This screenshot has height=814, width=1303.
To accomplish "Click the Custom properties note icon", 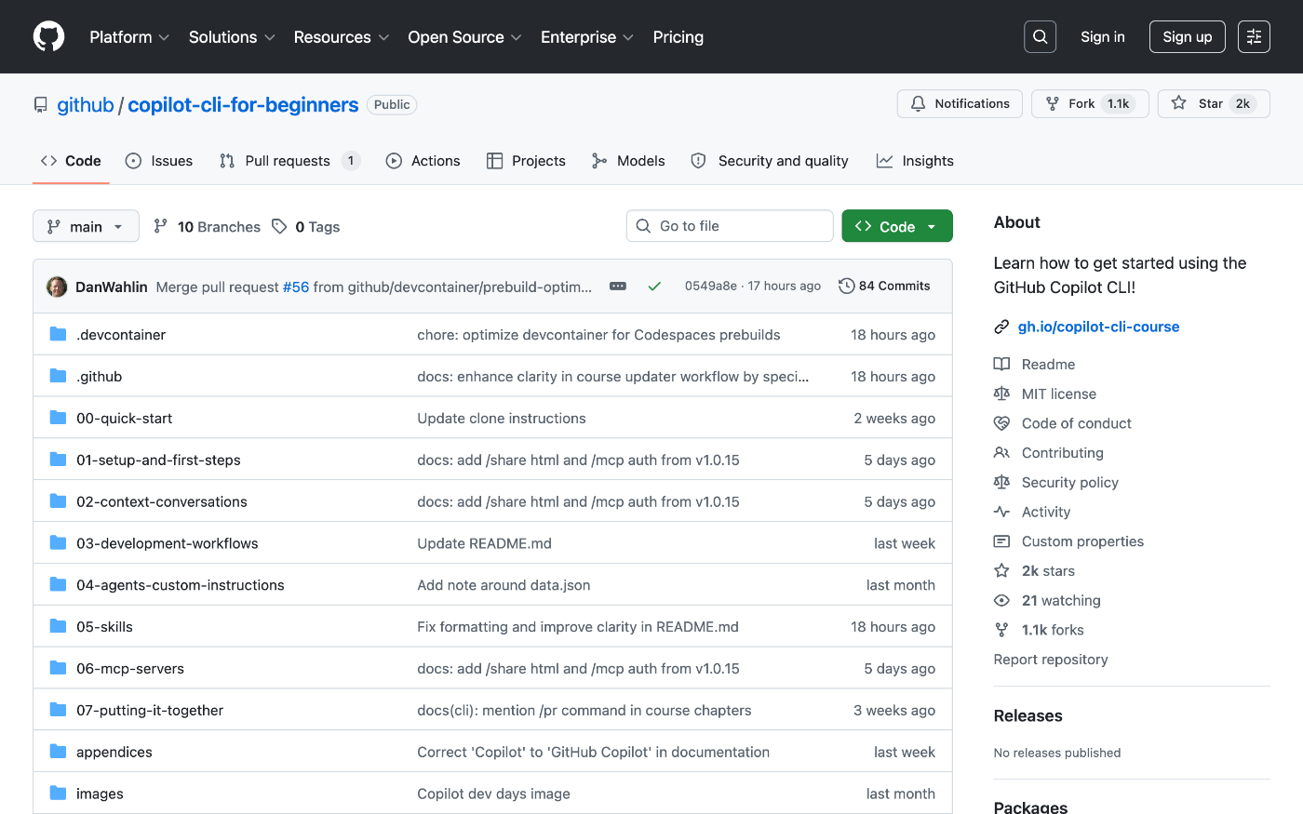I will pos(1001,541).
